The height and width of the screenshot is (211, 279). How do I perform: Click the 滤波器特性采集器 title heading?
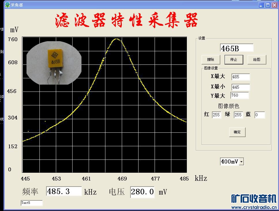tap(126, 20)
